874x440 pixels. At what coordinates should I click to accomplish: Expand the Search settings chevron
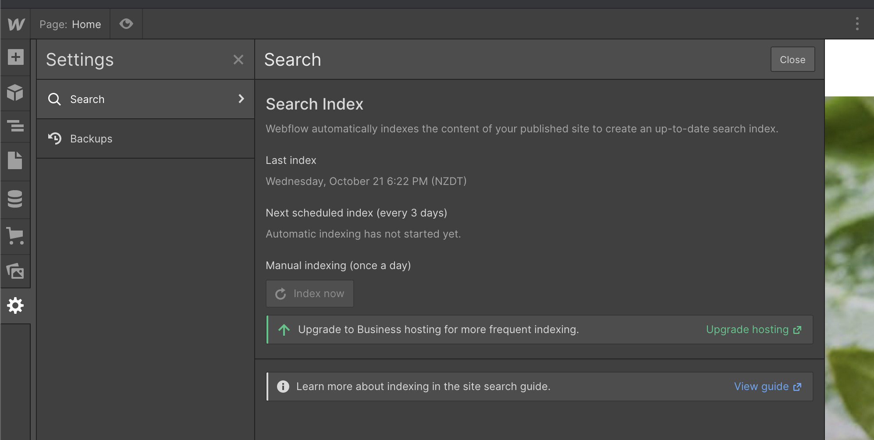241,99
